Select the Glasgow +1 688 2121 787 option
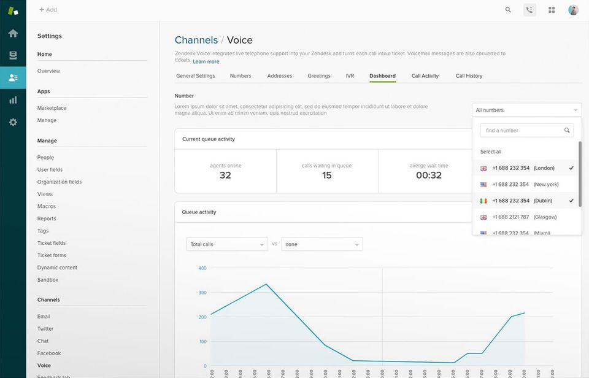The width and height of the screenshot is (589, 378). coord(525,217)
